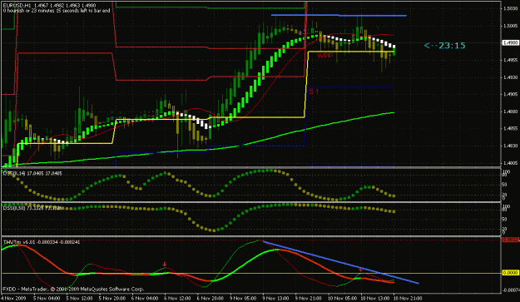Click the '10 Nov 05:00' time label
This screenshot has width=520, height=302.
point(342,298)
